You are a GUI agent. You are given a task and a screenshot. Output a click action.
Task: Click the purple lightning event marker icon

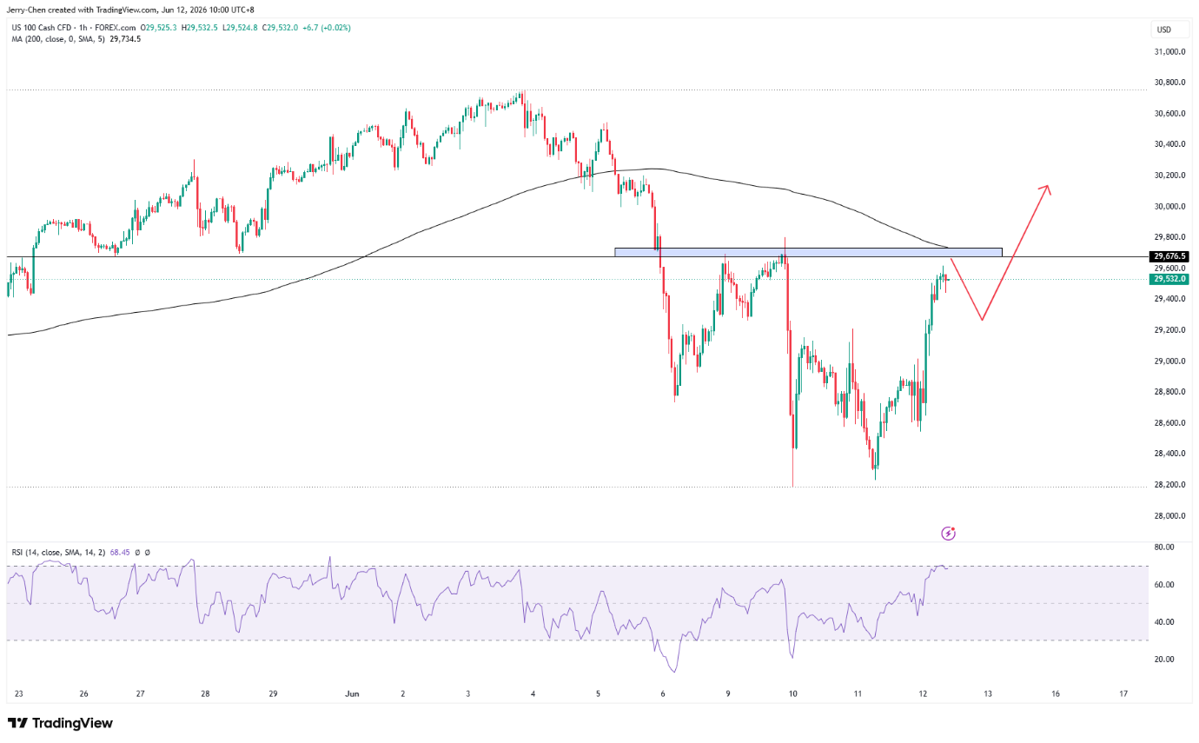coord(948,533)
